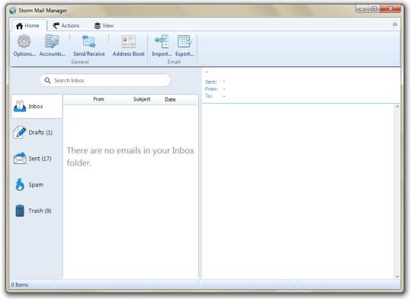Open the Accounts icon in ribbon
Screen dimensions: 412x299
pos(52,41)
